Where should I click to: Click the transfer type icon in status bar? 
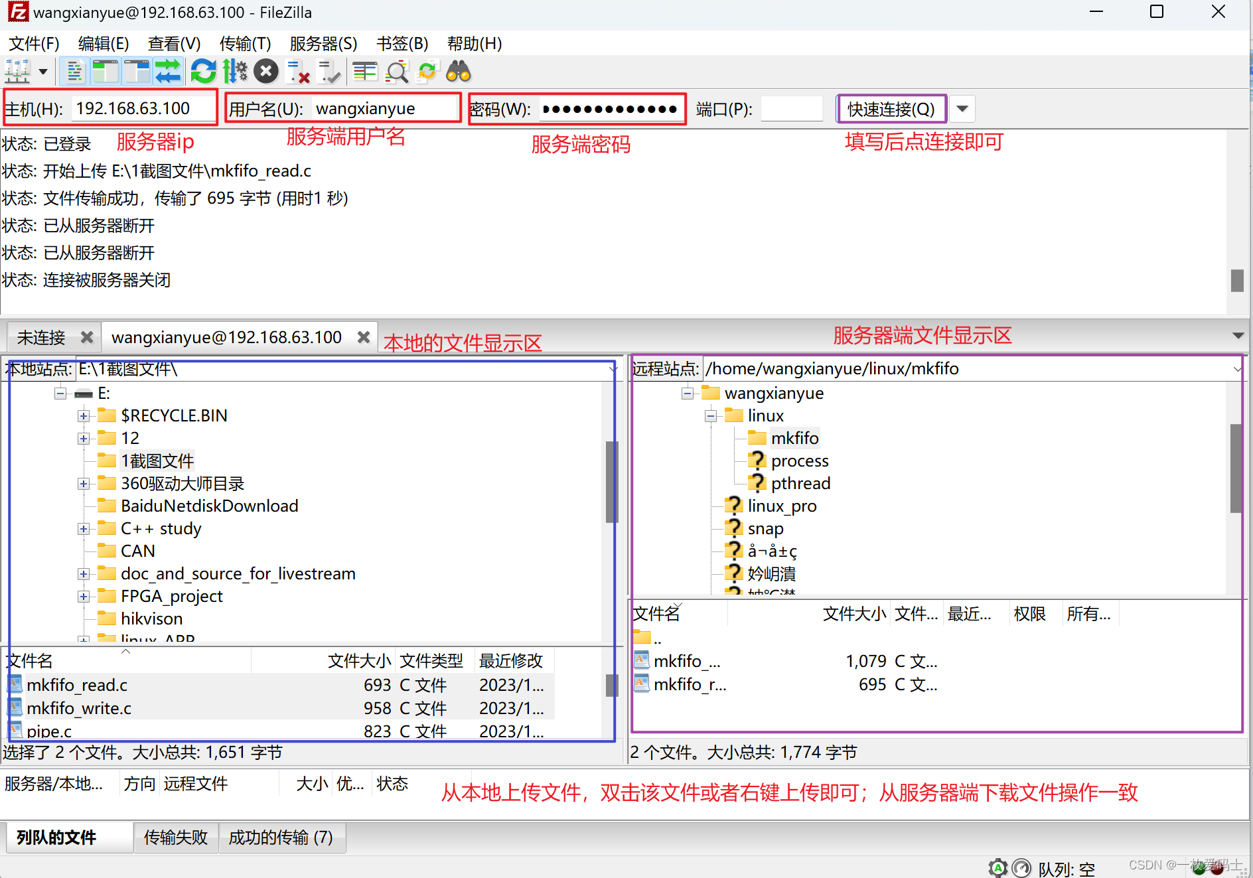tap(997, 868)
